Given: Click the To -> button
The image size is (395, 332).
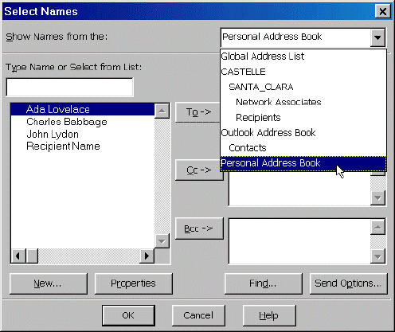Looking at the screenshot, I should pyautogui.click(x=198, y=112).
